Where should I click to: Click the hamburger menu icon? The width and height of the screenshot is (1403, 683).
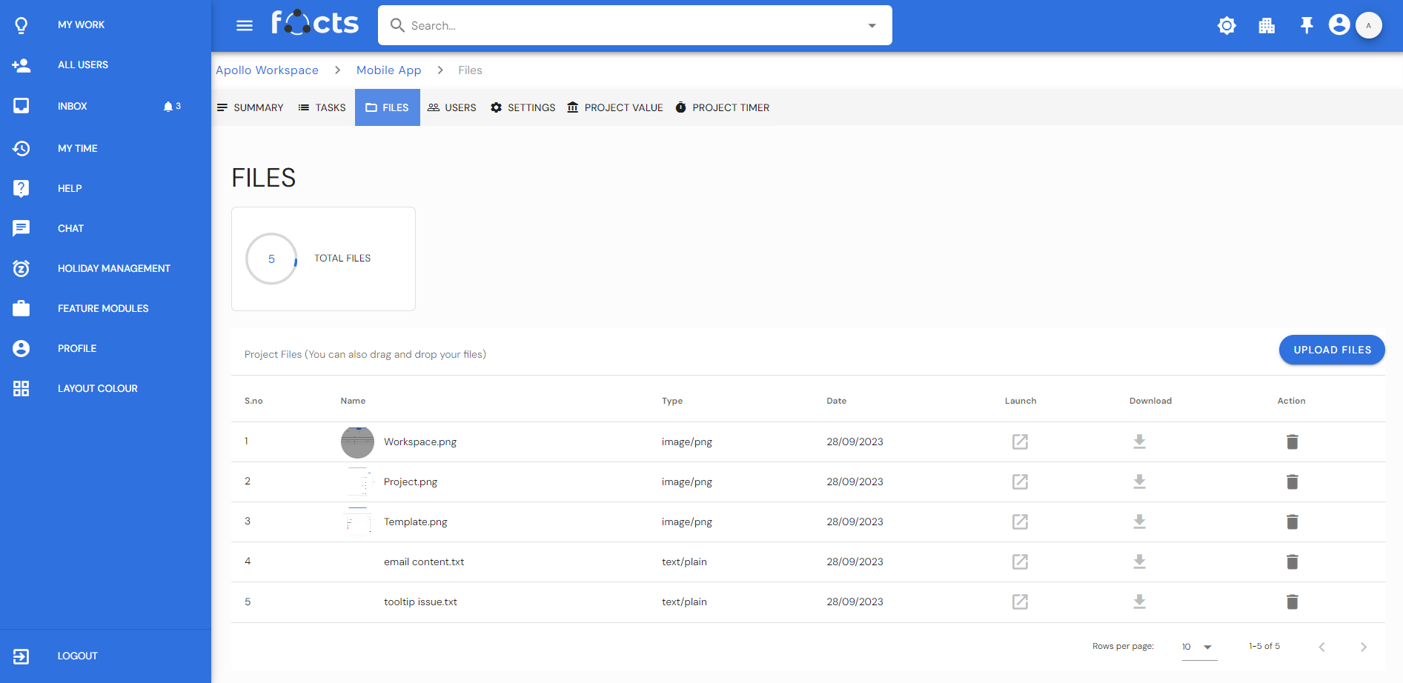tap(245, 26)
